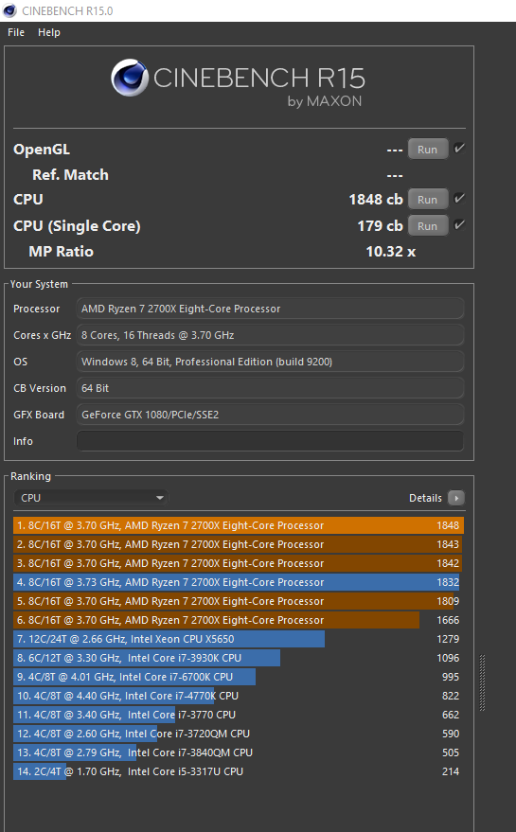516x832 pixels.
Task: Click the Cinebench icon in title bar
Action: click(x=9, y=10)
